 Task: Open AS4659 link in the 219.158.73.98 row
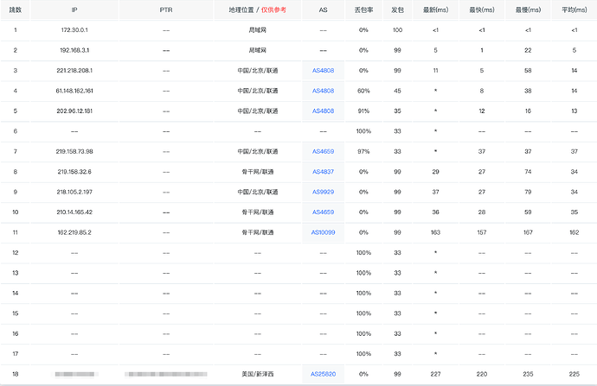point(323,152)
